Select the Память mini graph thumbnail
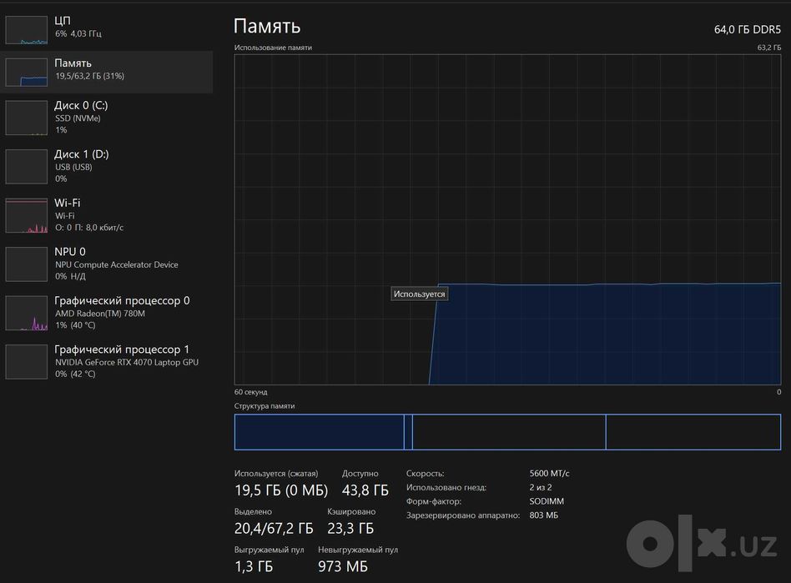 (26, 72)
